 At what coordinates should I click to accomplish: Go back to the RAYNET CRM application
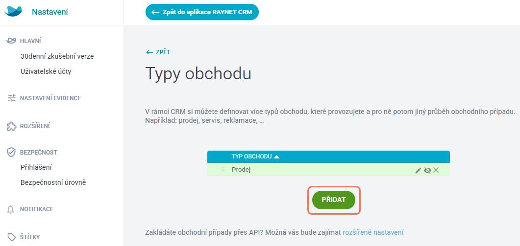(x=202, y=12)
